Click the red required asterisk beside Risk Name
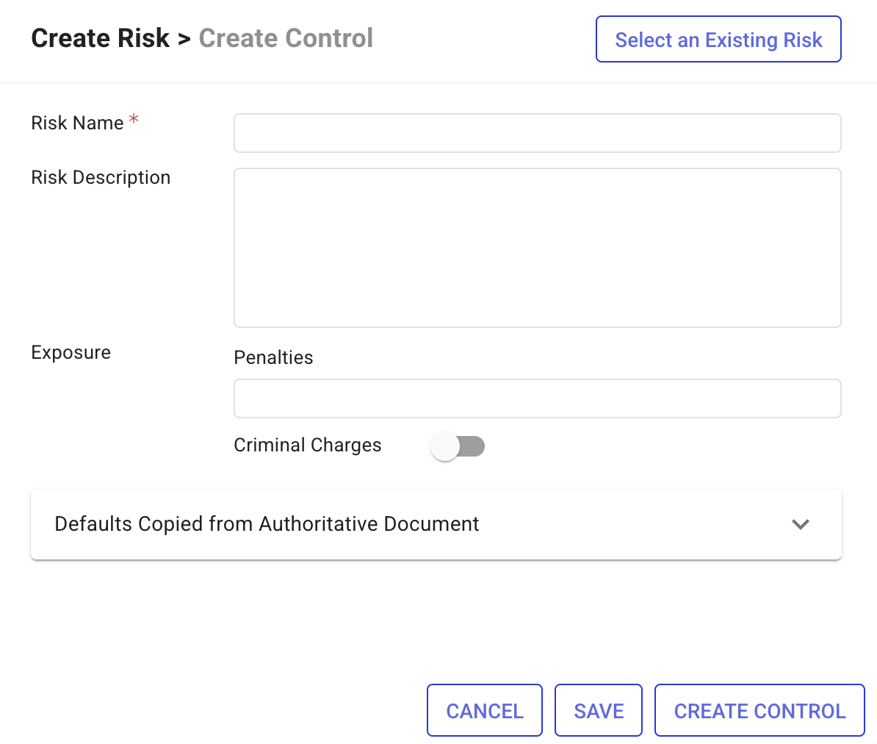The width and height of the screenshot is (877, 744). pos(134,120)
